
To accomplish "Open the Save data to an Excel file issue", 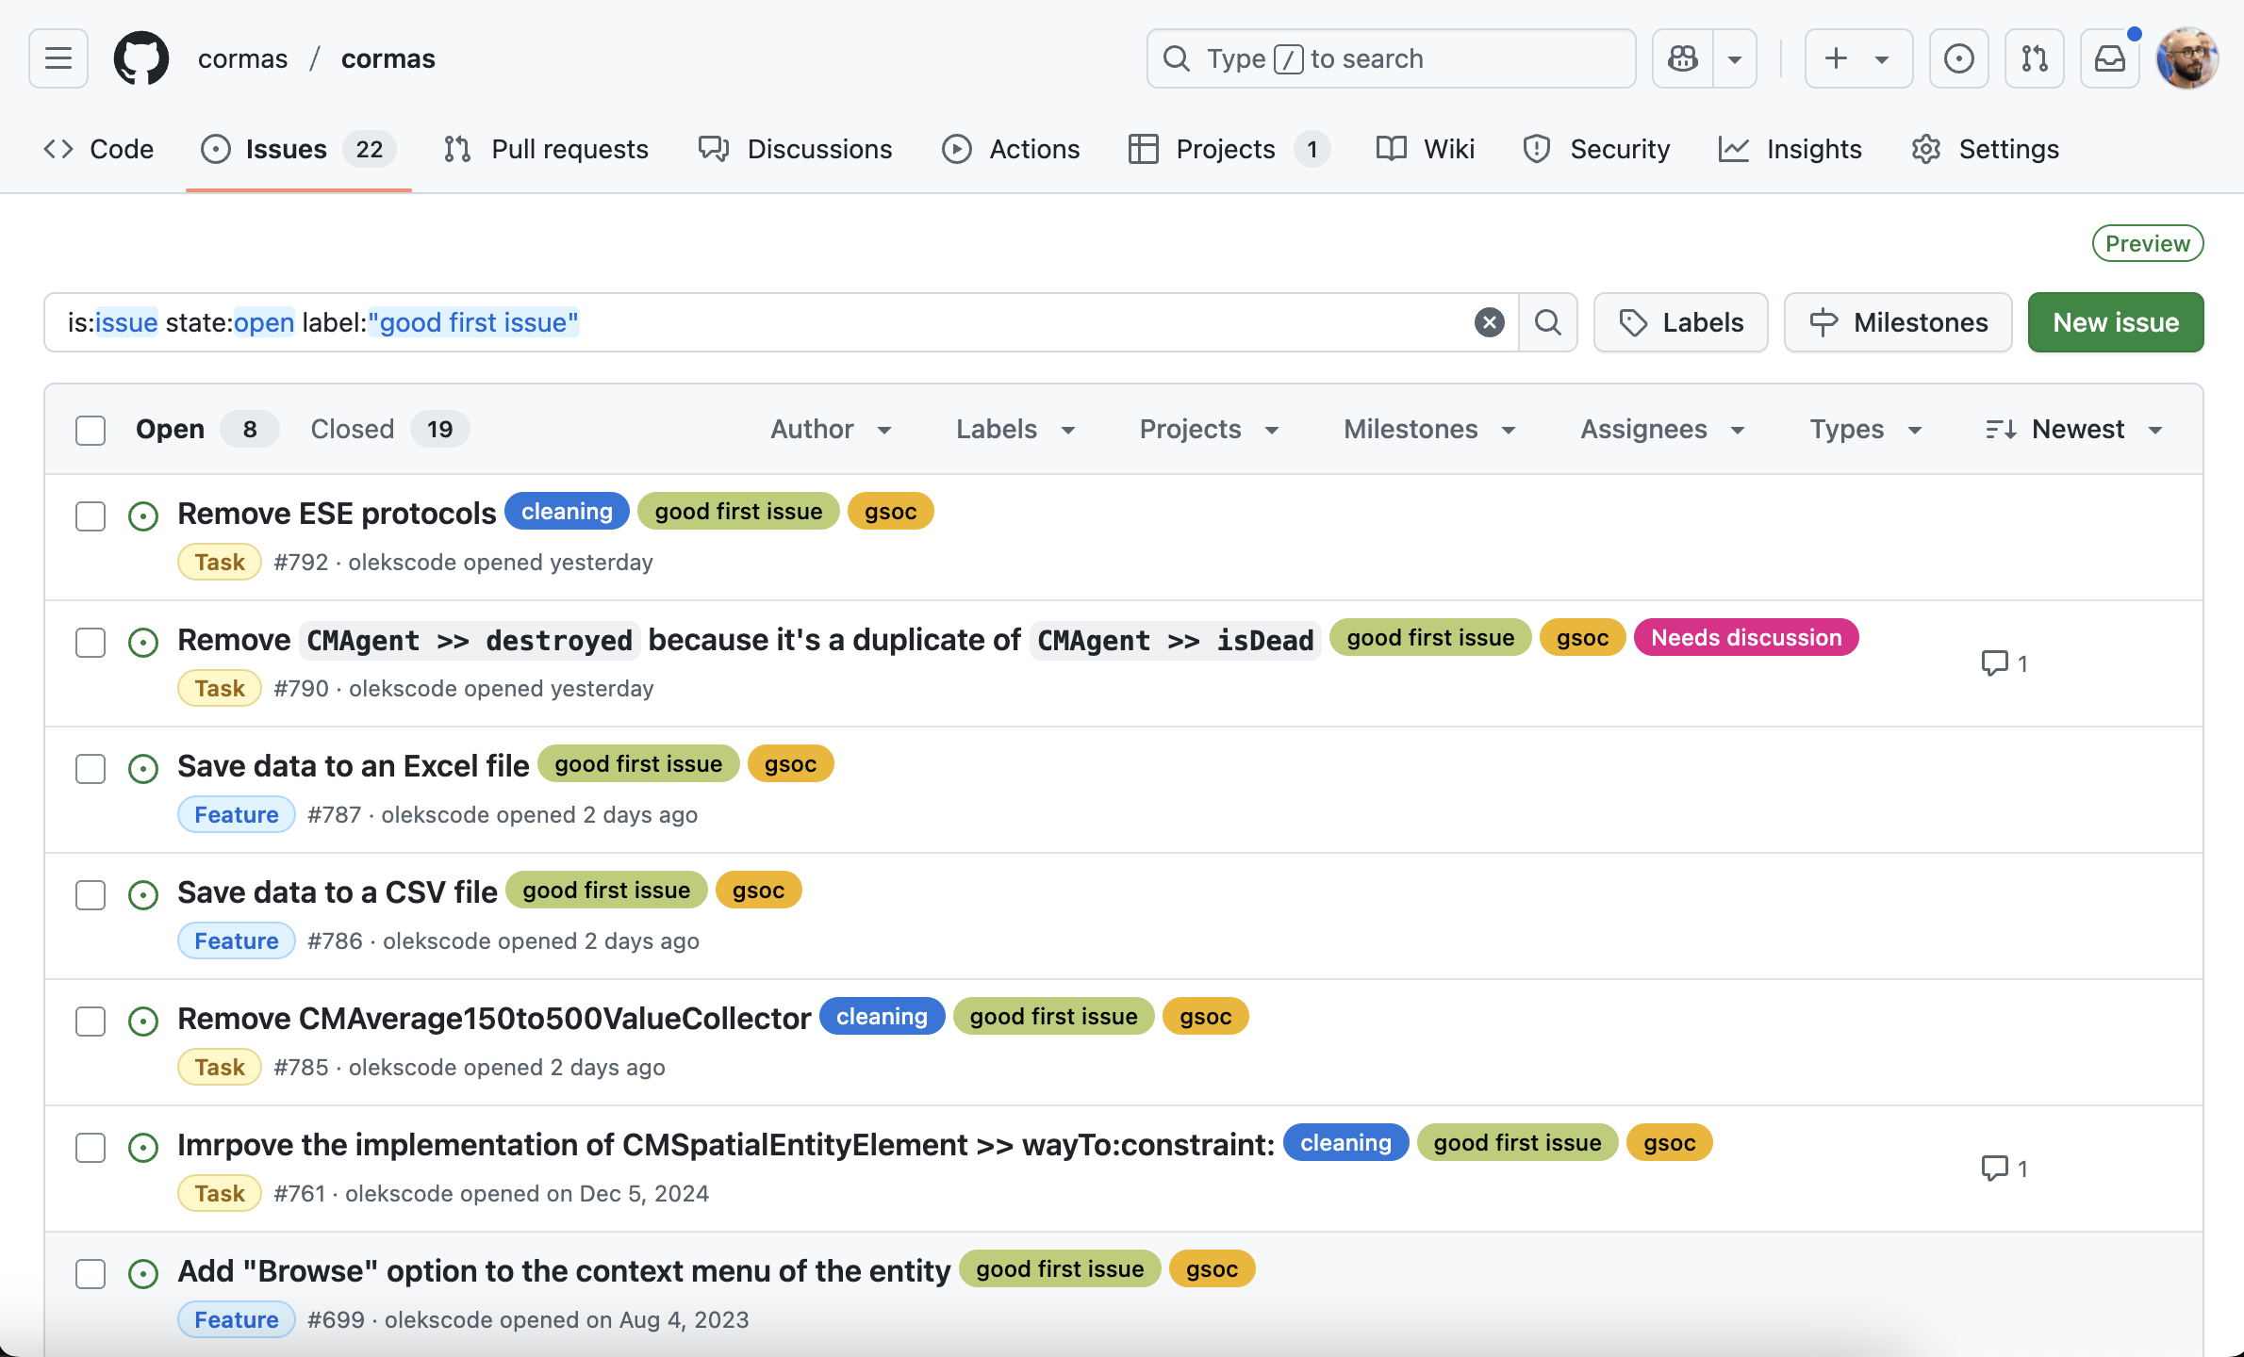I will tap(354, 765).
